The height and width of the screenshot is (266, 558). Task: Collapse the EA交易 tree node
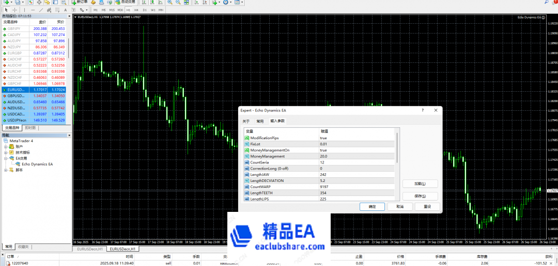(x=6, y=158)
